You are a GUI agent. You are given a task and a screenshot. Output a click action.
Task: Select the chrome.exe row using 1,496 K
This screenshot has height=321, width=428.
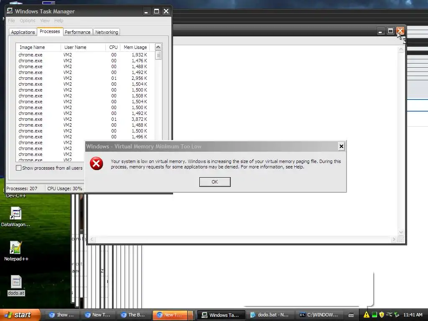pos(83,137)
